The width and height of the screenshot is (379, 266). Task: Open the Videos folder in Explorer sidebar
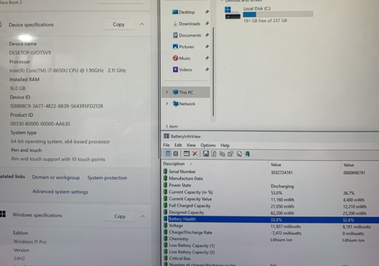[186, 70]
